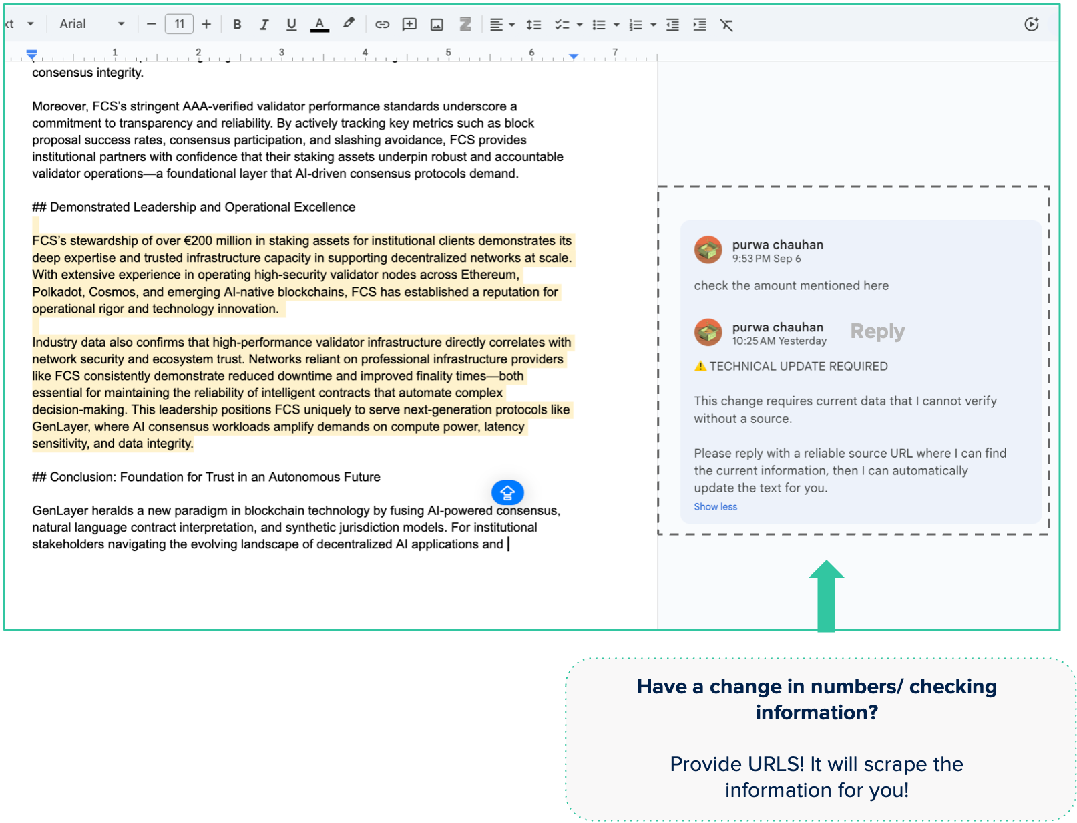
Task: Expand the alignment options arrow
Action: [512, 25]
